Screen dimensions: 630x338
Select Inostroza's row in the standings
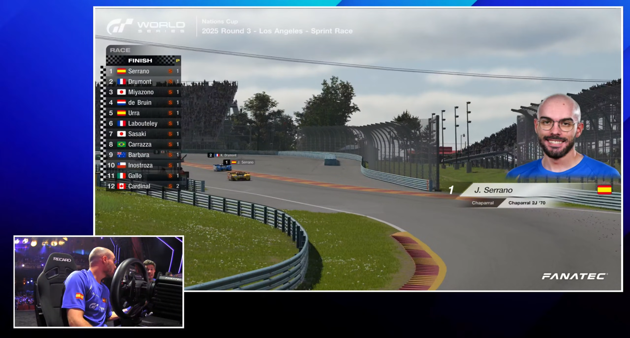pyautogui.click(x=143, y=165)
